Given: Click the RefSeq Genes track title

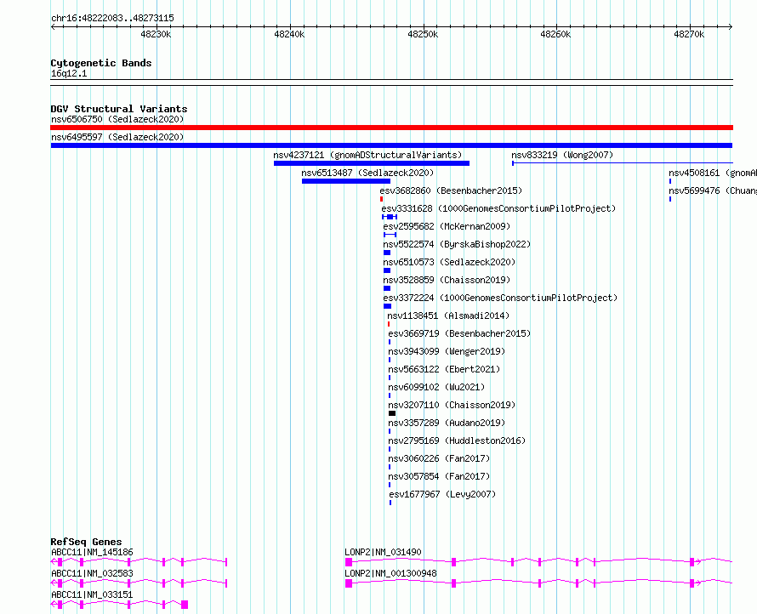Looking at the screenshot, I should [86, 542].
